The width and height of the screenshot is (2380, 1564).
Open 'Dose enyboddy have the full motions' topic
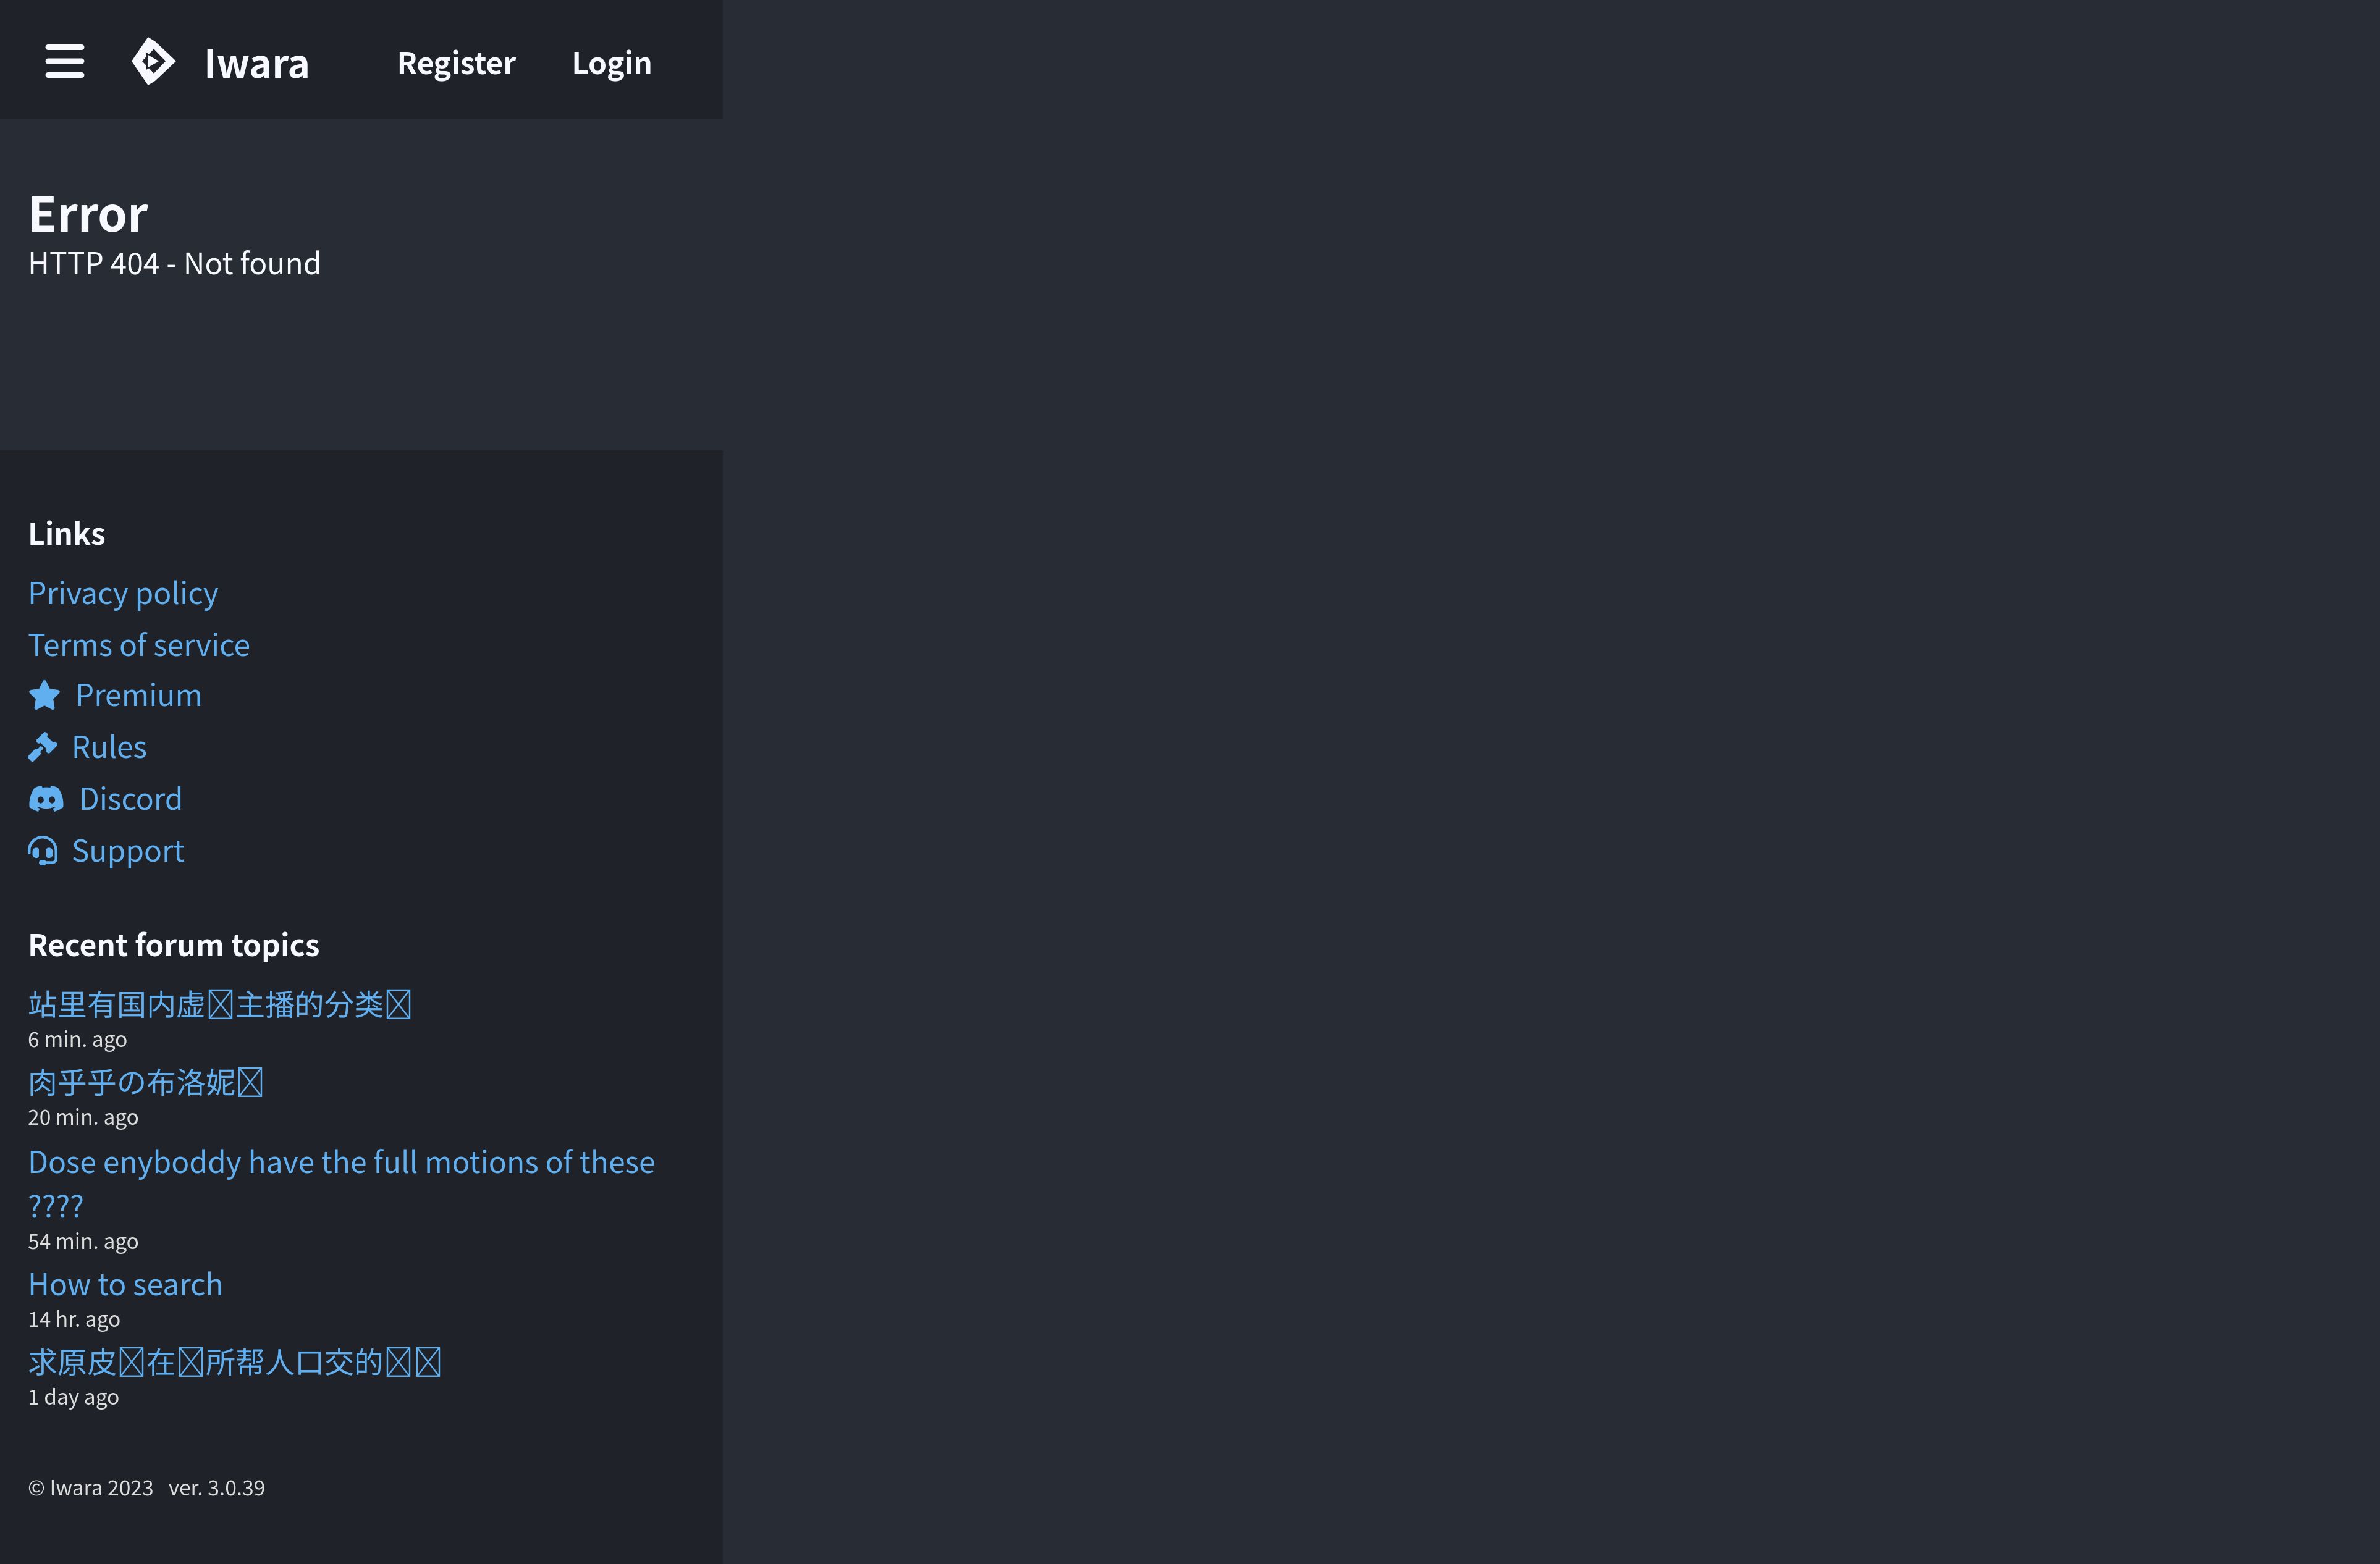tap(341, 1162)
